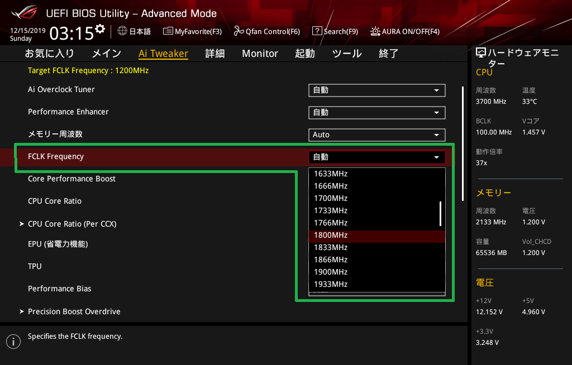Image resolution: width=572 pixels, height=365 pixels.
Task: Open Search(F9)
Action: pyautogui.click(x=335, y=31)
